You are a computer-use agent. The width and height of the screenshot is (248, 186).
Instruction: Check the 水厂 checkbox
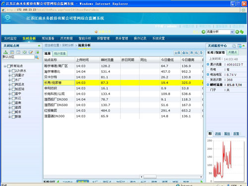(x=13, y=80)
